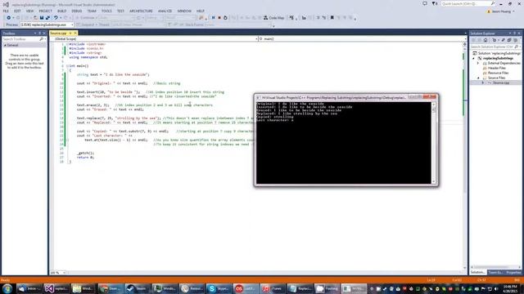This screenshot has width=524, height=294.
Task: Stop debugging with the red square icon
Action: tap(219, 18)
